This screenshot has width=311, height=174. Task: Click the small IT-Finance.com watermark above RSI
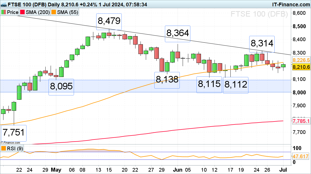point(10,143)
